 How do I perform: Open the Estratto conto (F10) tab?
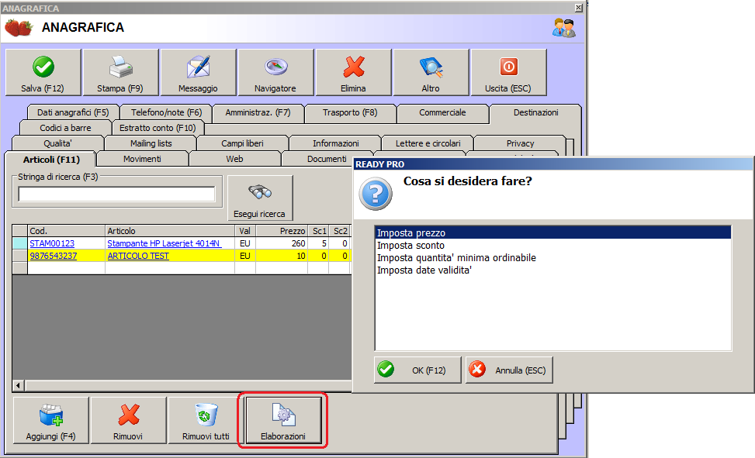[158, 128]
